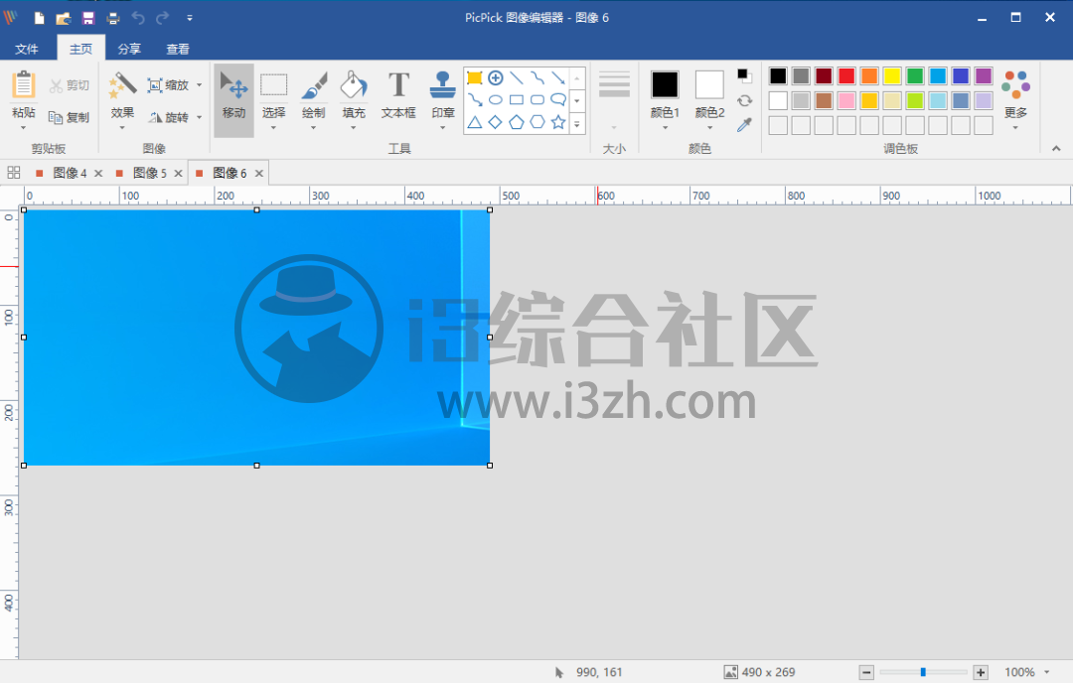This screenshot has height=683, width=1073.
Task: Click the 旋转 rotate button
Action: point(168,117)
